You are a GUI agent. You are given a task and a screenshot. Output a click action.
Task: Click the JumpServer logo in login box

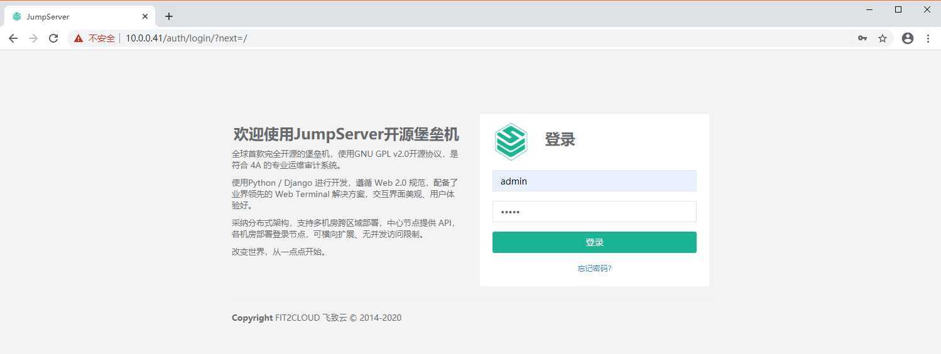[x=511, y=141]
